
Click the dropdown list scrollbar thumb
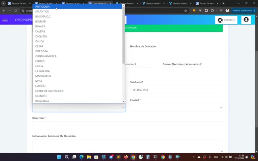pyautogui.click(x=123, y=35)
